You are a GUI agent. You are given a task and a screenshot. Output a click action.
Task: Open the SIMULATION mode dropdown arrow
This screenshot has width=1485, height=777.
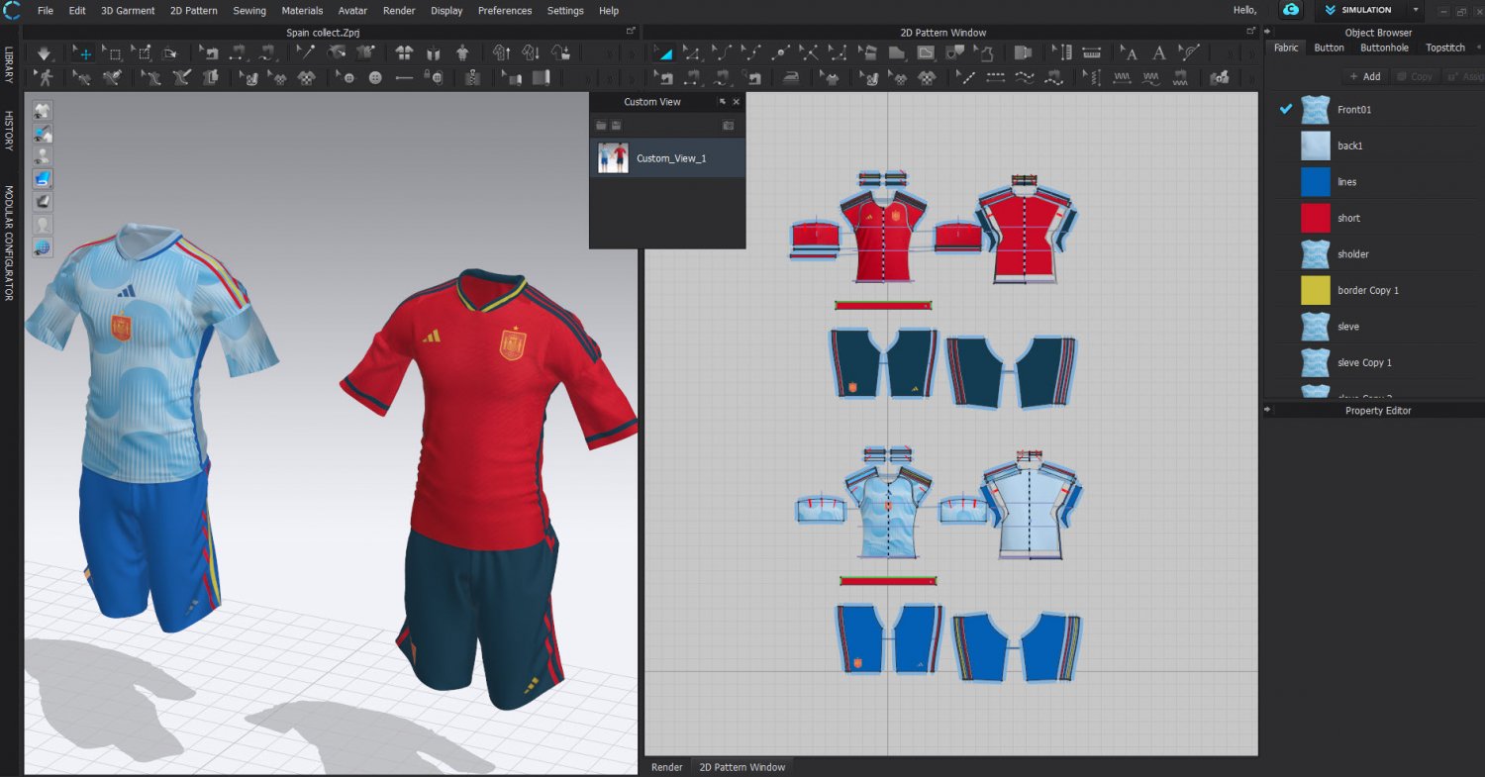point(1417,10)
